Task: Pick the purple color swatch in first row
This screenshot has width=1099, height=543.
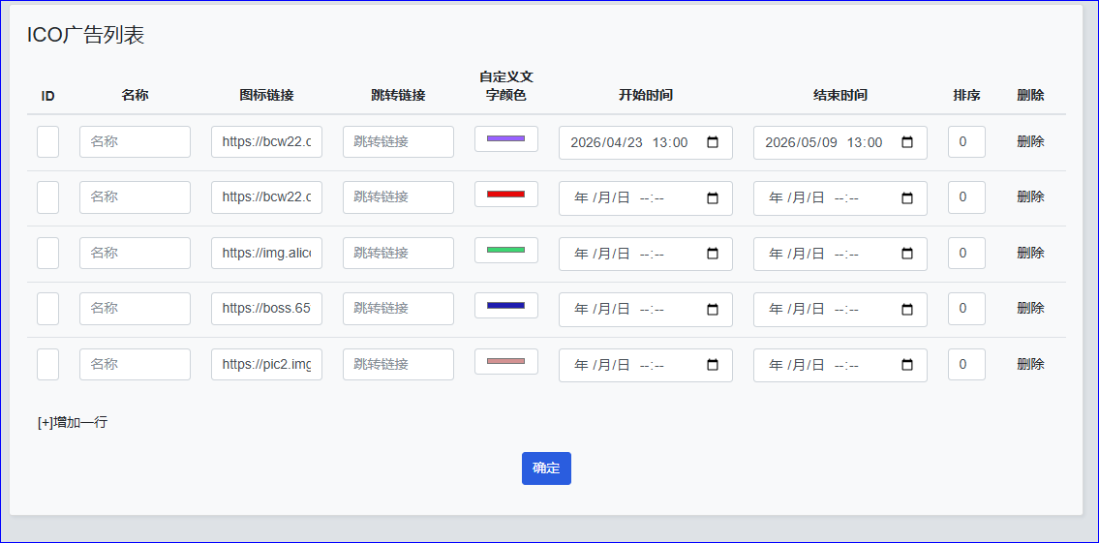Action: point(505,139)
